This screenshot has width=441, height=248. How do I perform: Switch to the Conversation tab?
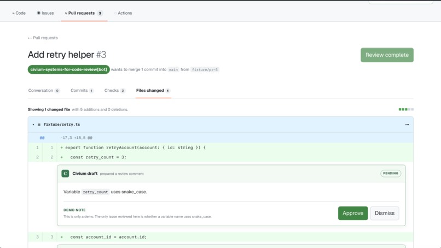pos(44,91)
